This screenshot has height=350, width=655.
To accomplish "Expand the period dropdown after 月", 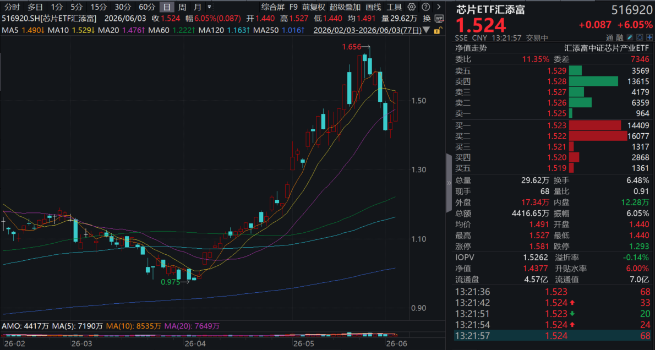I will coord(209,7).
